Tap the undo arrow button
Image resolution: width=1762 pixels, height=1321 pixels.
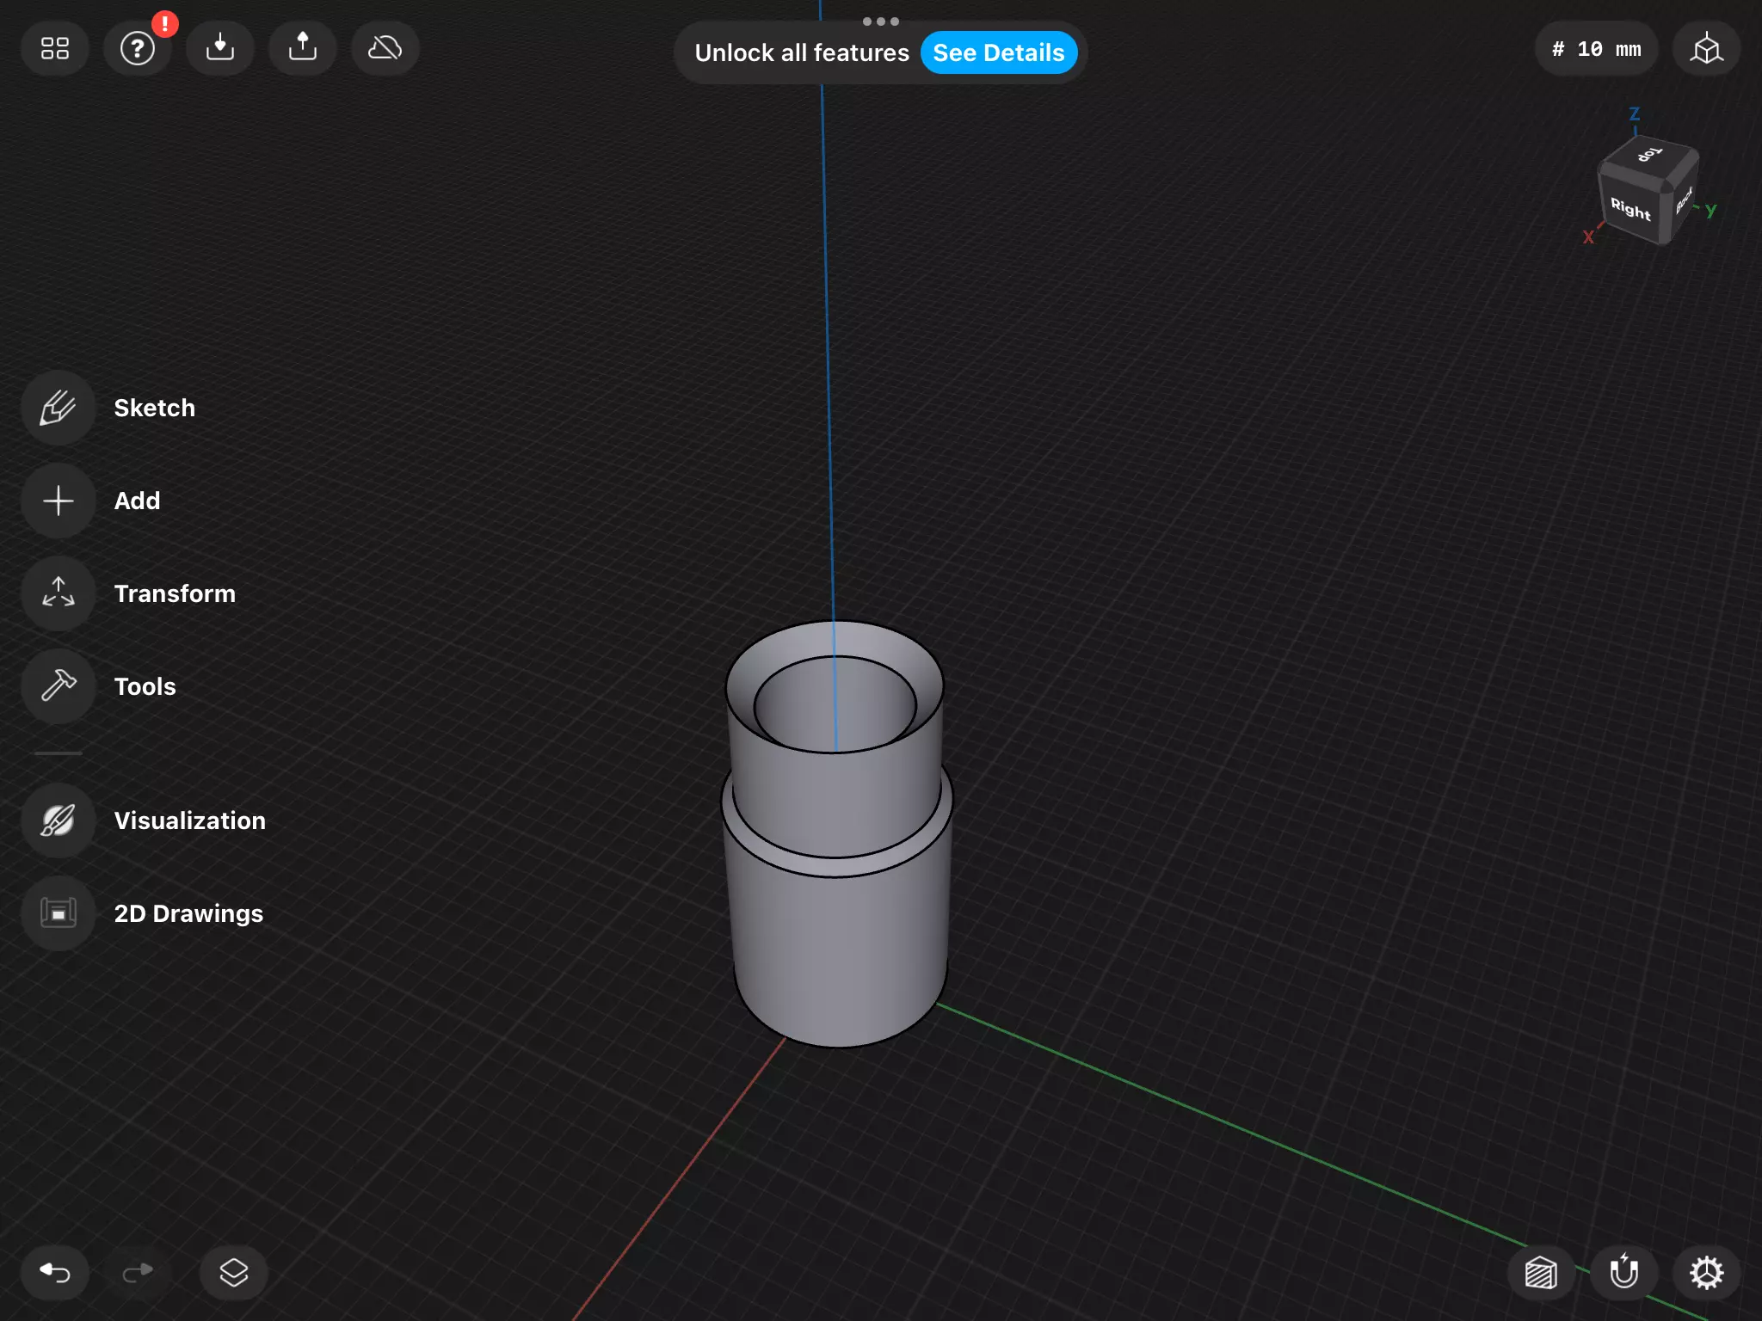coord(55,1272)
